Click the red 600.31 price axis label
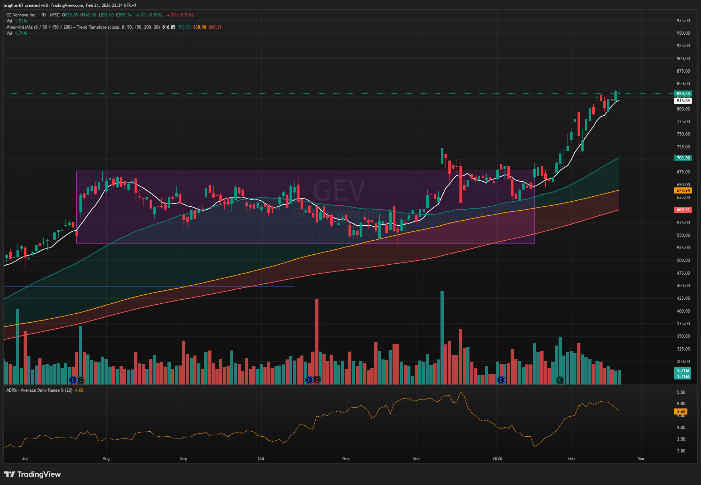Viewport: 701px width, 485px height. (683, 210)
